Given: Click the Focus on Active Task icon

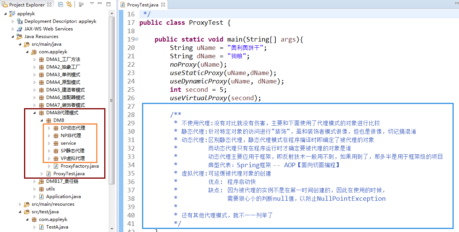Looking at the screenshot, I should (x=81, y=5).
